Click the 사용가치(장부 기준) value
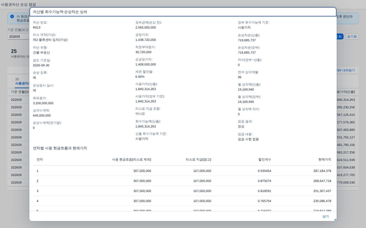The image size is (366, 228). point(145,102)
